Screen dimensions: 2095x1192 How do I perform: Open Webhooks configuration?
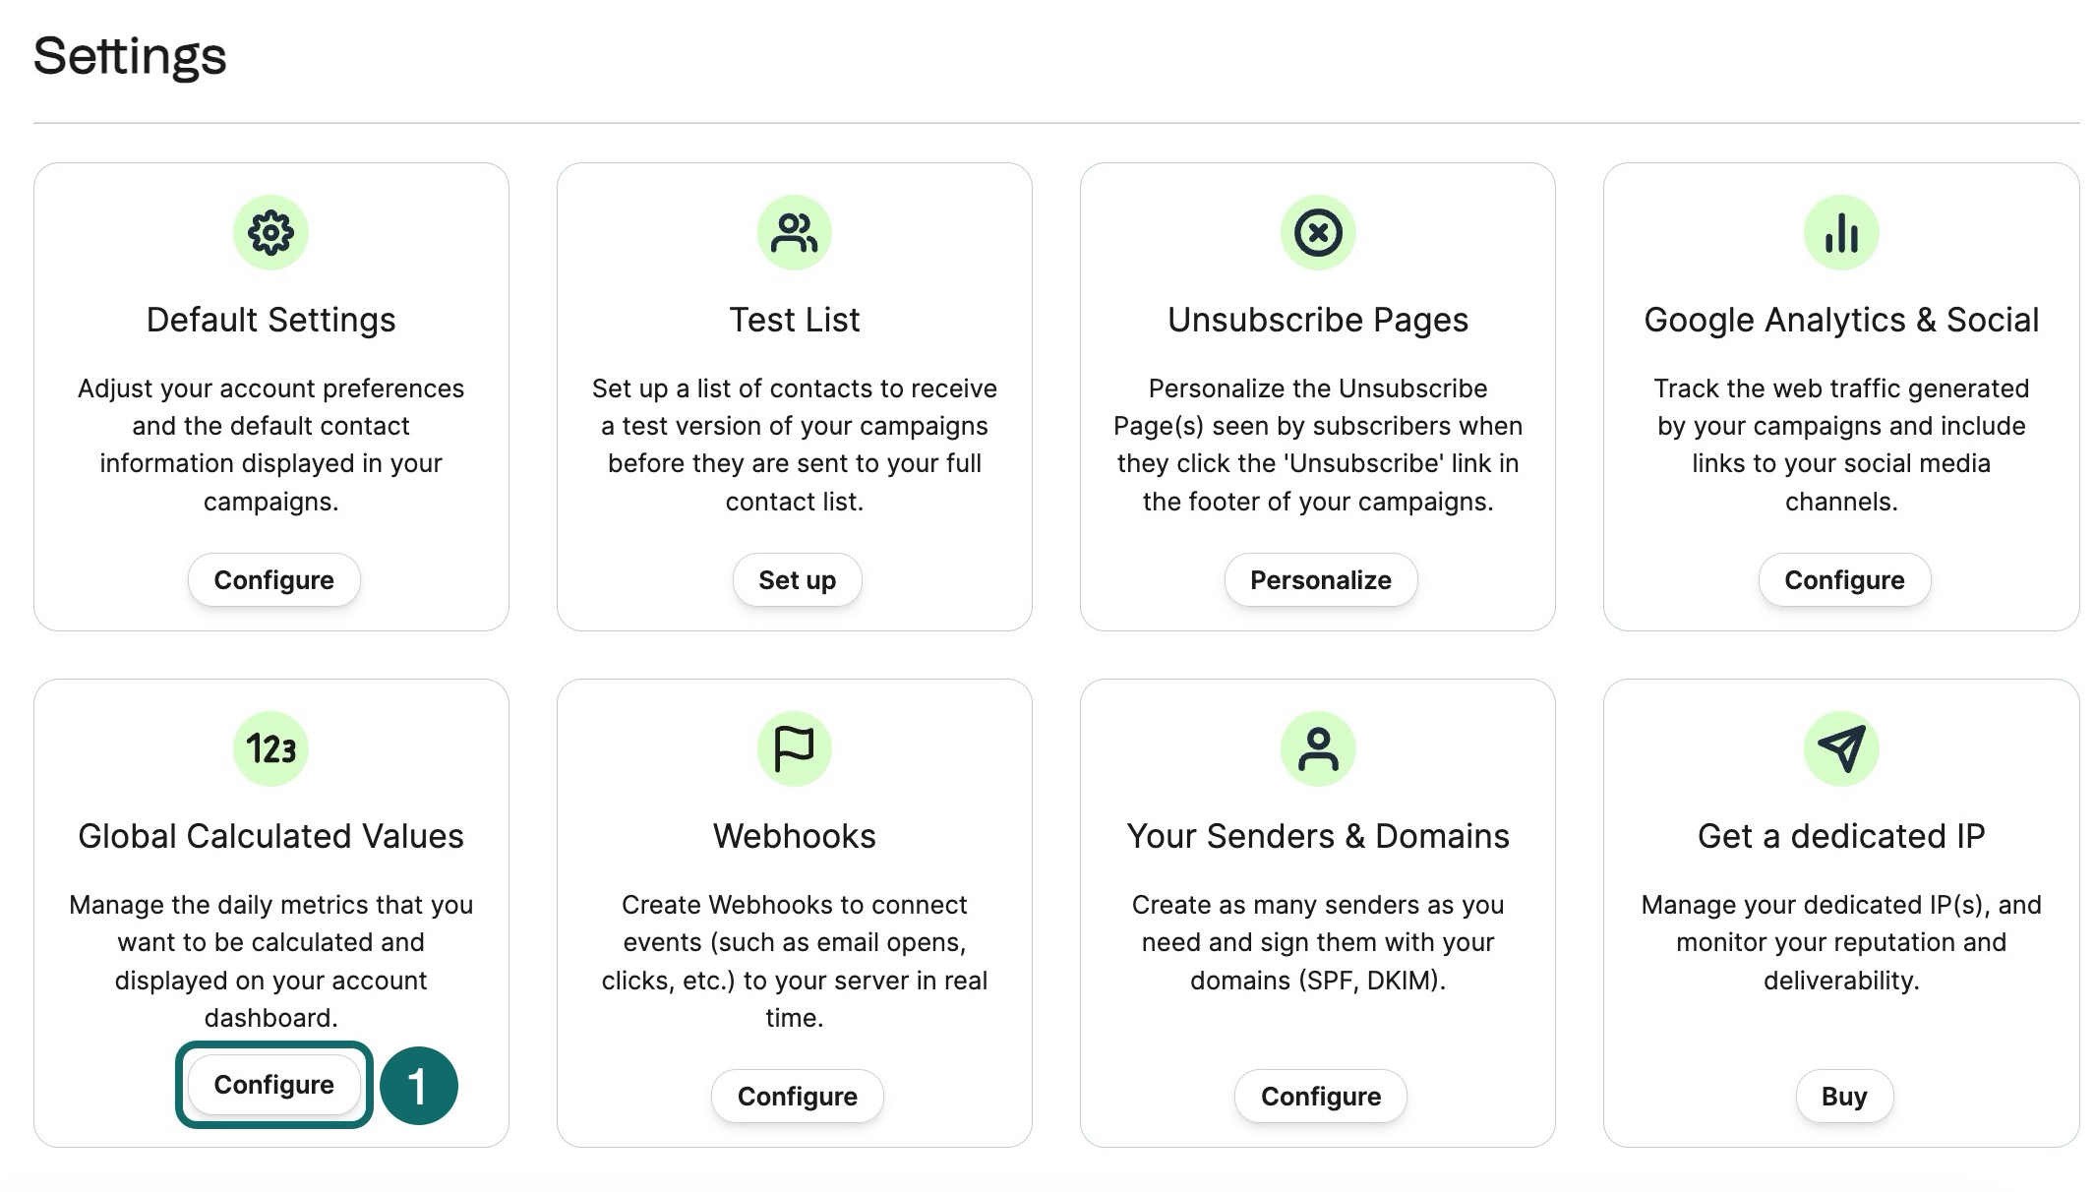click(797, 1097)
